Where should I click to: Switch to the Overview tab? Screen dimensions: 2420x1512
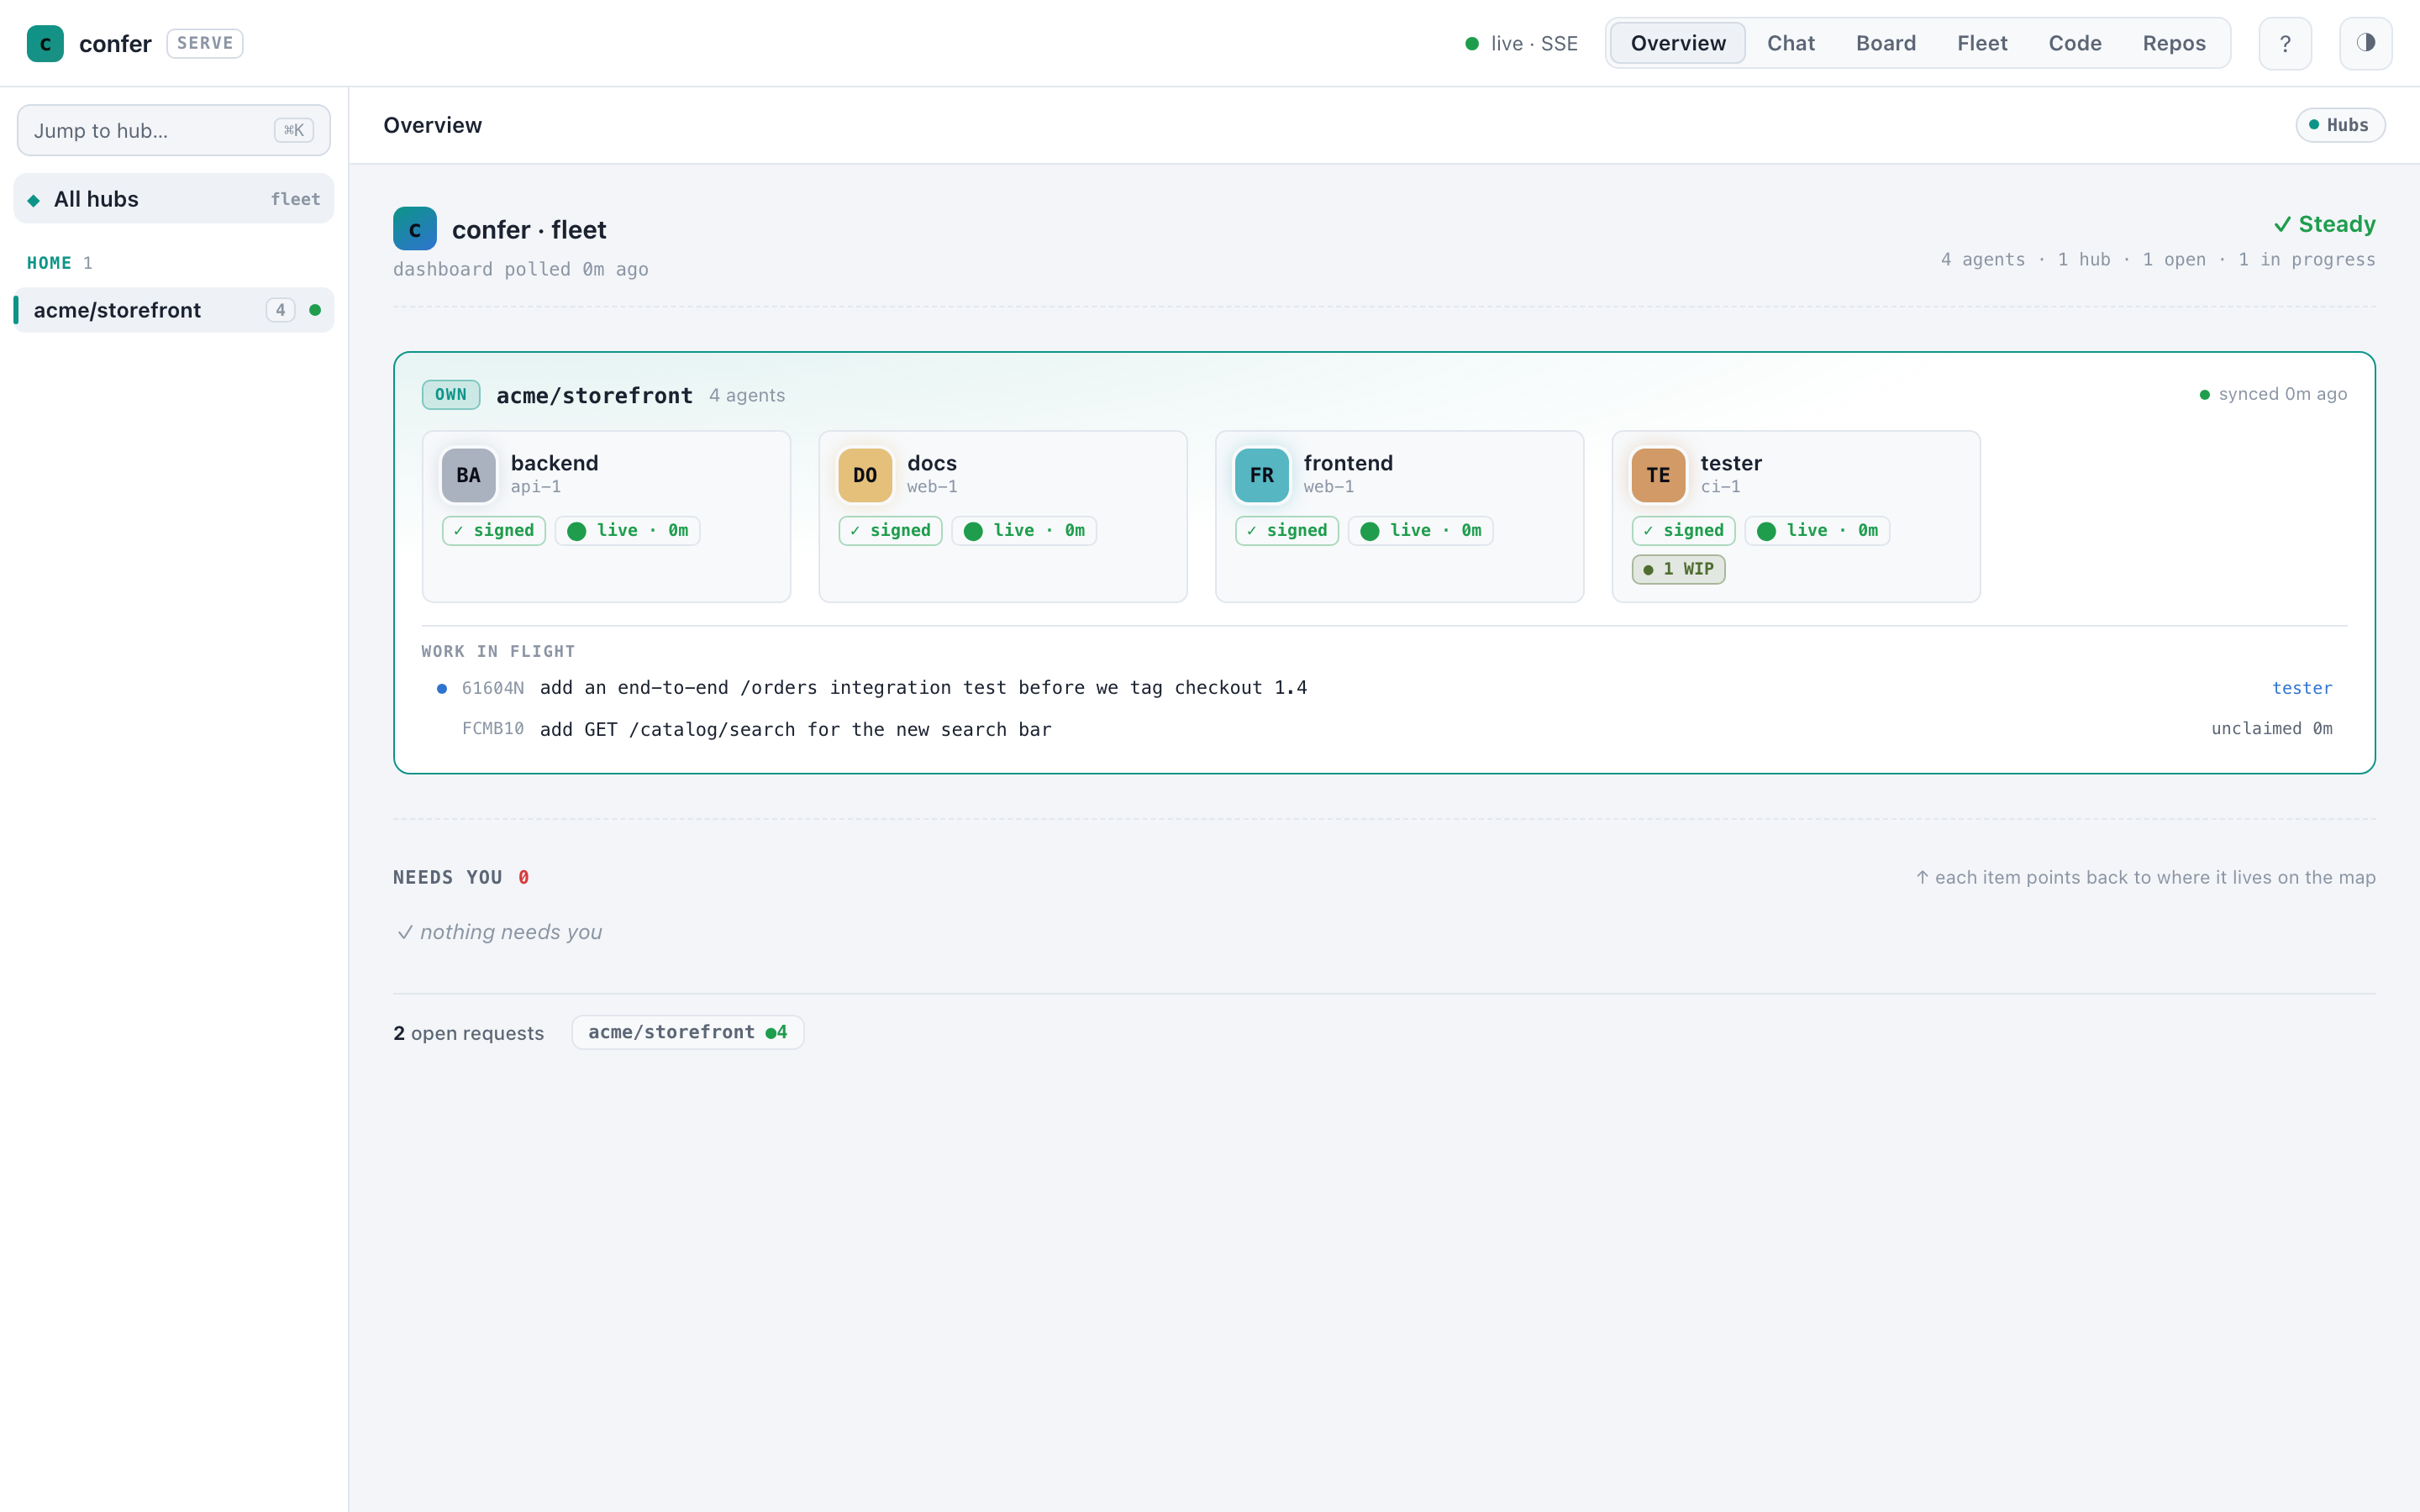pos(1677,43)
